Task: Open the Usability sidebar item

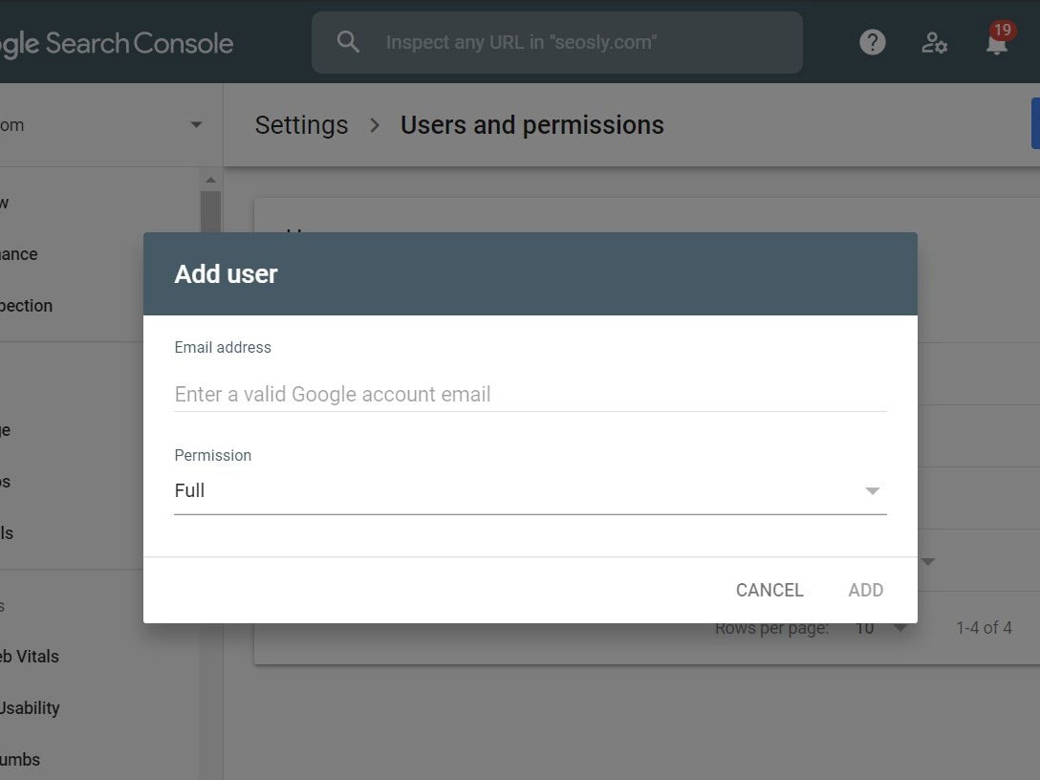Action: pyautogui.click(x=30, y=707)
